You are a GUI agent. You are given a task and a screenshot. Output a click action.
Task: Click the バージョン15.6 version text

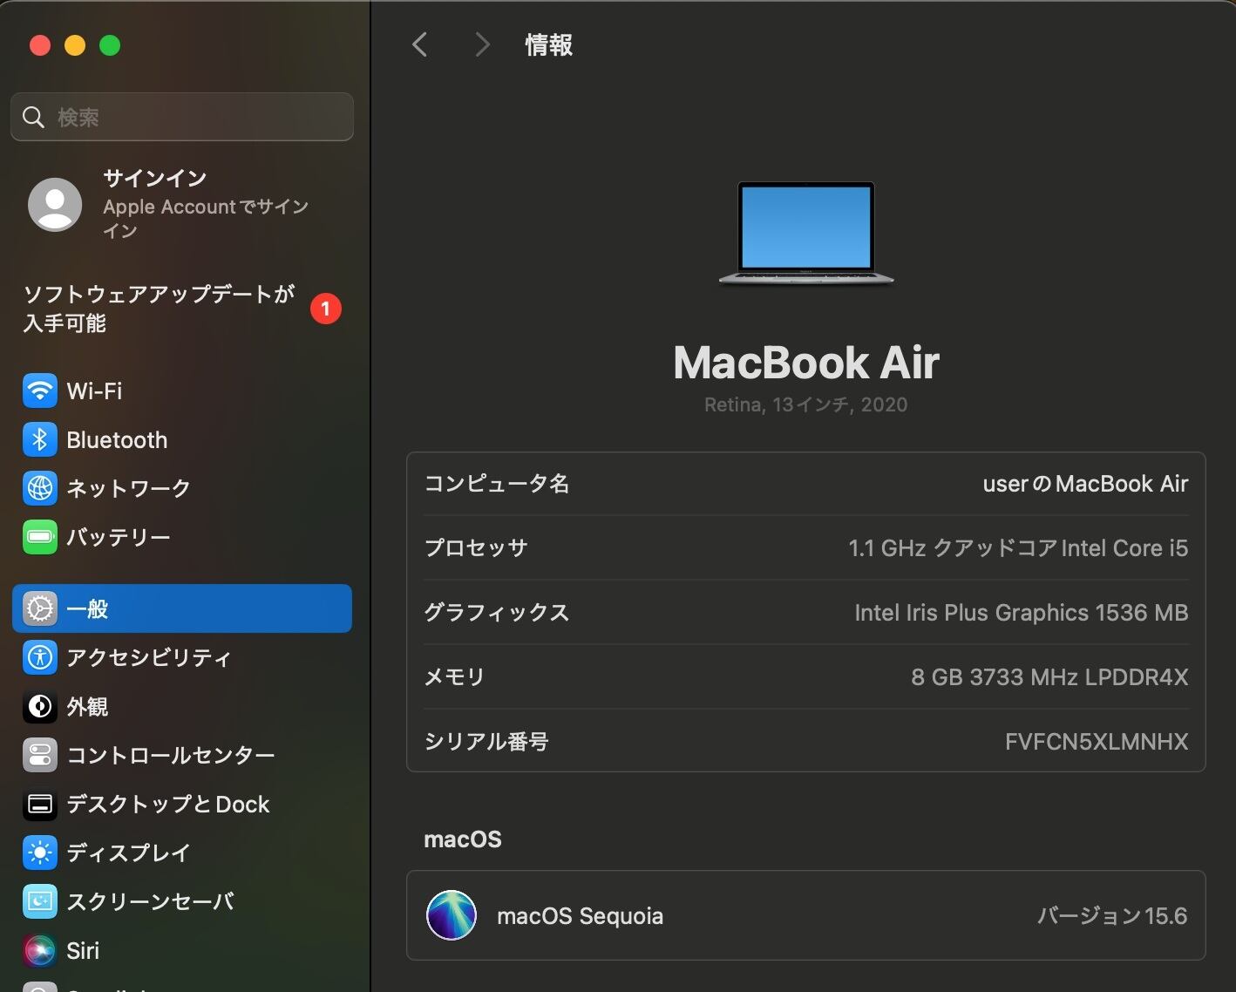click(x=1112, y=916)
